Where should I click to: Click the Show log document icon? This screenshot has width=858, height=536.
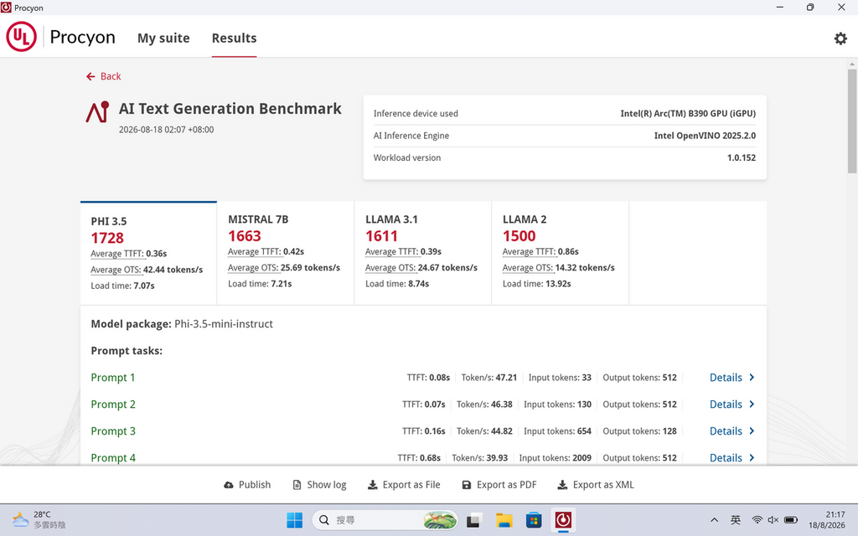pyautogui.click(x=297, y=485)
